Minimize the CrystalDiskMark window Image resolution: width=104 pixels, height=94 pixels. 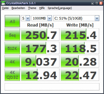coord(92,3)
